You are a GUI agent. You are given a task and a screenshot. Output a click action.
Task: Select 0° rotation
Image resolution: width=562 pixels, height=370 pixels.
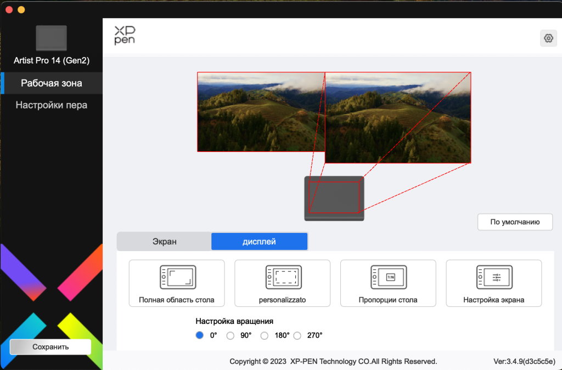[200, 335]
